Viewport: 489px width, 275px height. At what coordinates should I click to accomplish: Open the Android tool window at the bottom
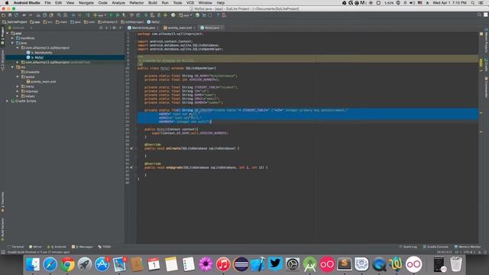point(57,247)
